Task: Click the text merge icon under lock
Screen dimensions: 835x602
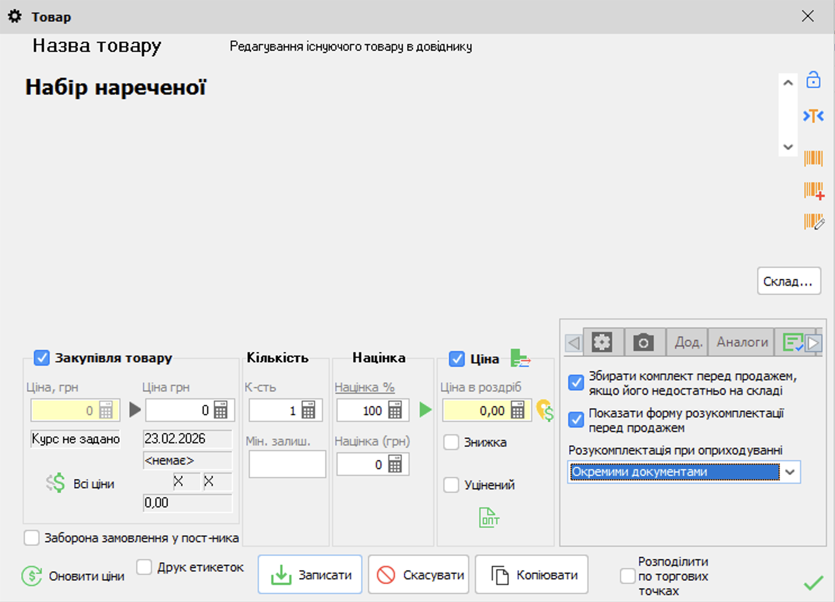Action: (x=813, y=116)
